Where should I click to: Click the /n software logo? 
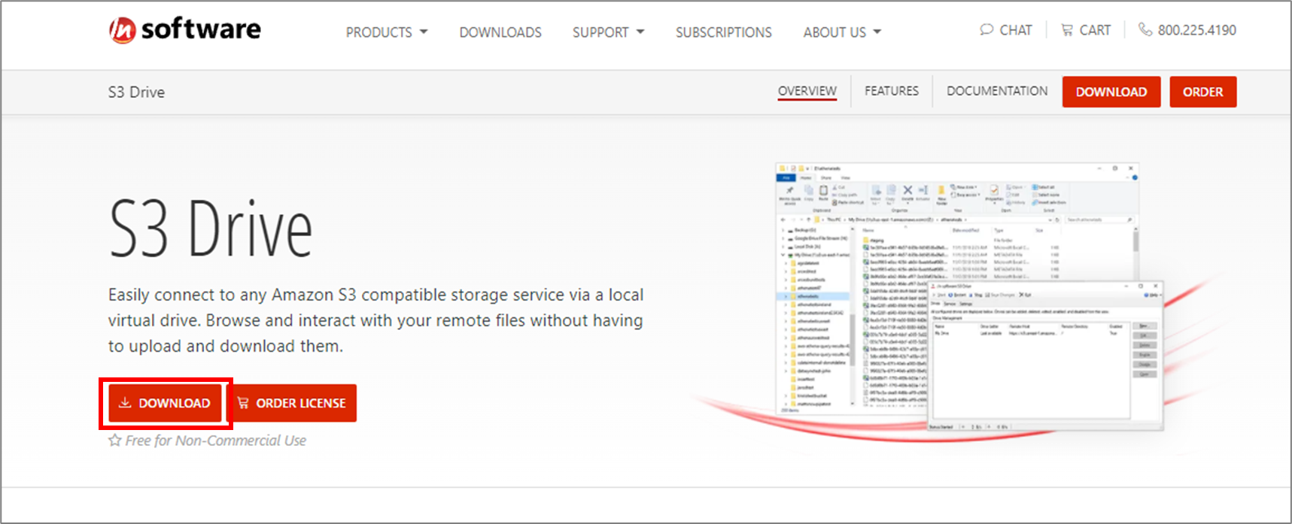(185, 29)
